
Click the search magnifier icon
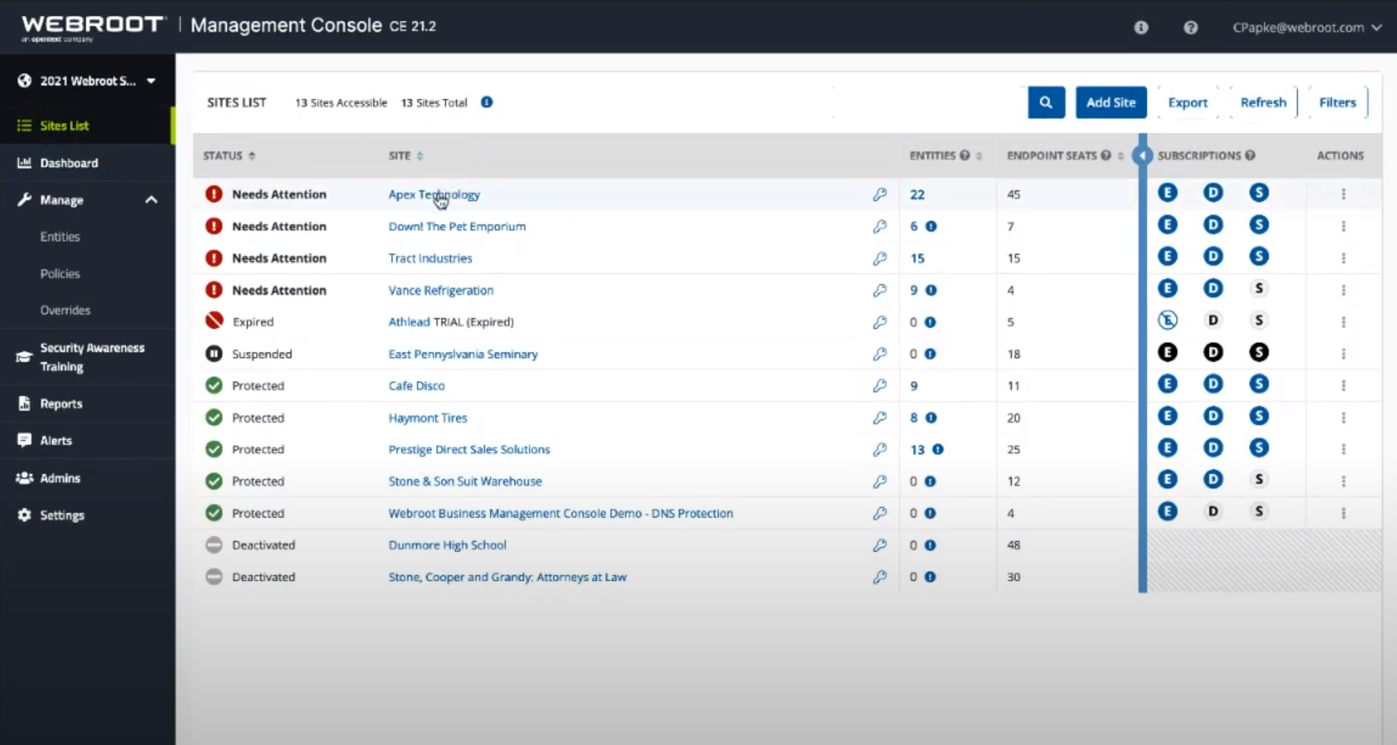1046,102
